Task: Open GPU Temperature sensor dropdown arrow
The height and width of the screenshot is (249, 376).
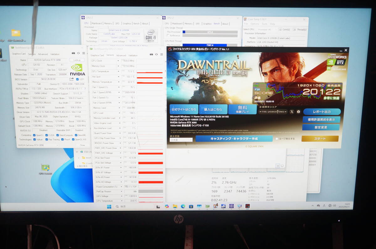Action: (118, 71)
